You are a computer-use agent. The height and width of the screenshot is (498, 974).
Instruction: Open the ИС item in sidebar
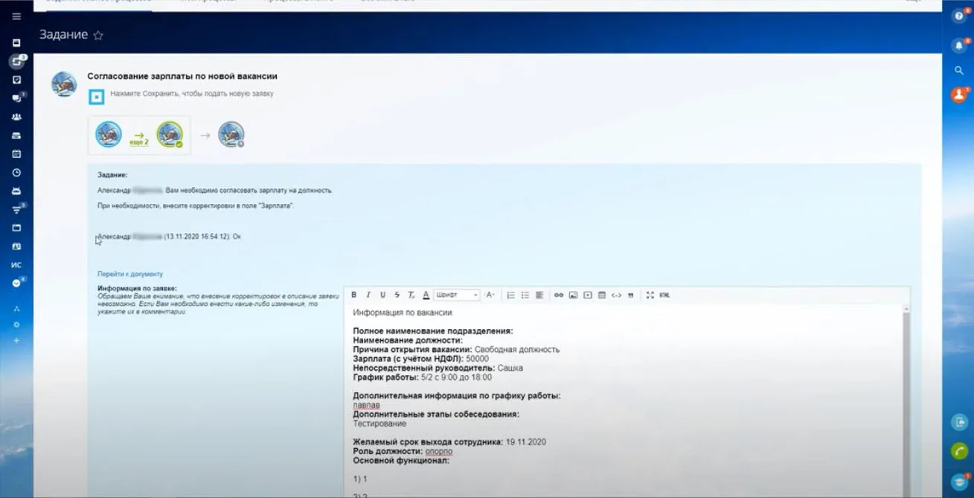coord(16,264)
